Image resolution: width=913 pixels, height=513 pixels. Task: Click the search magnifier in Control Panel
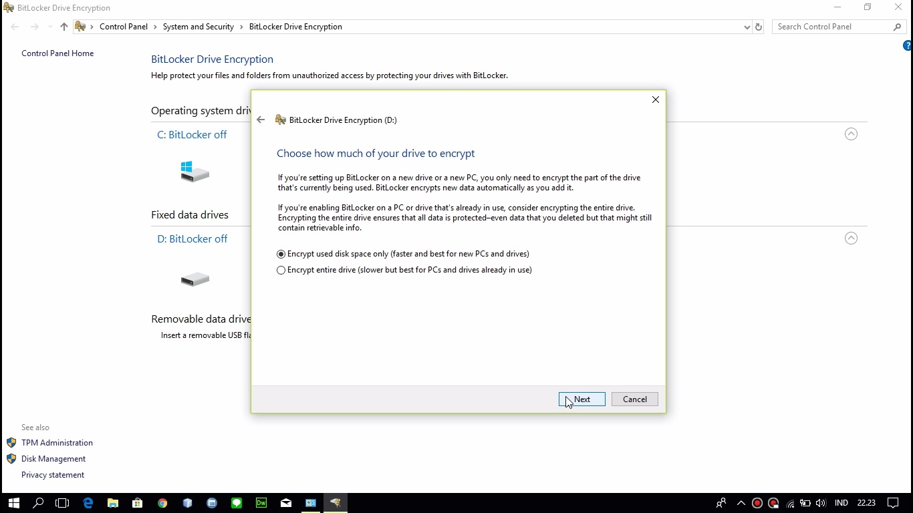(x=898, y=27)
